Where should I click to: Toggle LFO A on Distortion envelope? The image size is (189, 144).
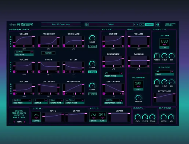pyautogui.click(x=104, y=94)
